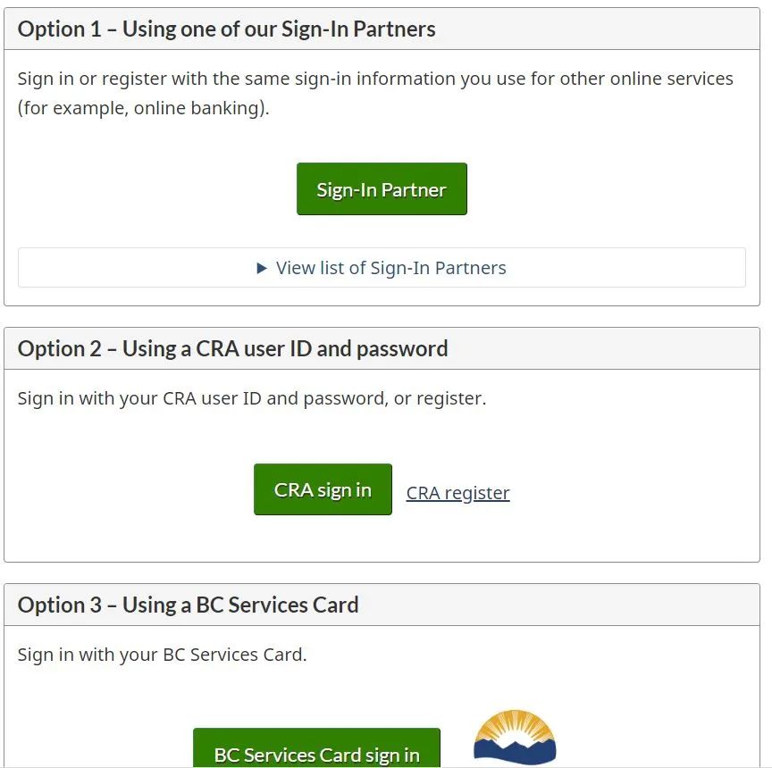Select the Option 1 Sign-In Partners heading

point(226,29)
